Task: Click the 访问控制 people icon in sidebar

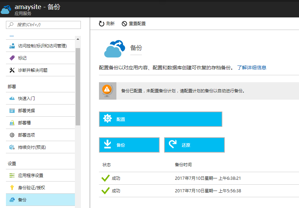Action: (12, 46)
